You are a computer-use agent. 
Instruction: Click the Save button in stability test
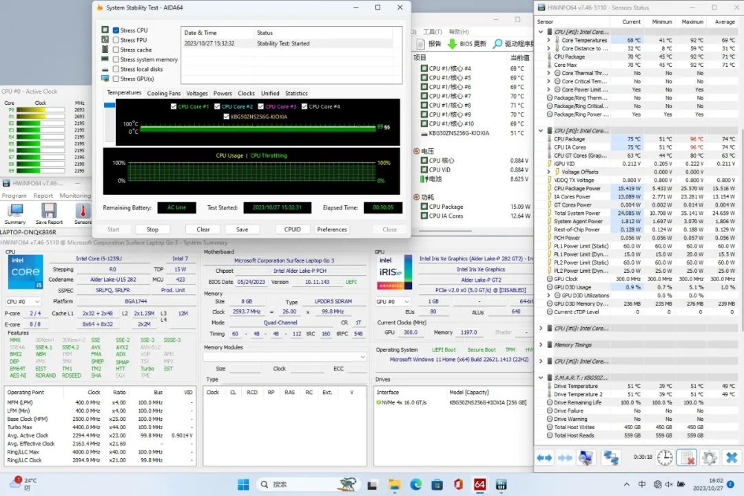click(x=242, y=229)
